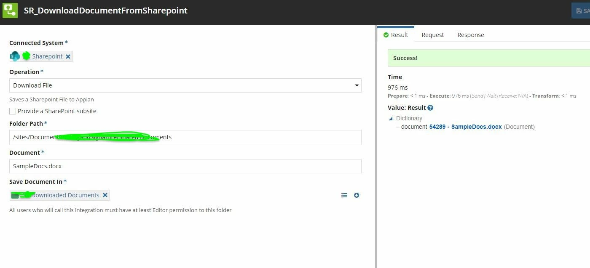Image resolution: width=590 pixels, height=268 pixels.
Task: Open the folder list picker icon
Action: [x=344, y=195]
